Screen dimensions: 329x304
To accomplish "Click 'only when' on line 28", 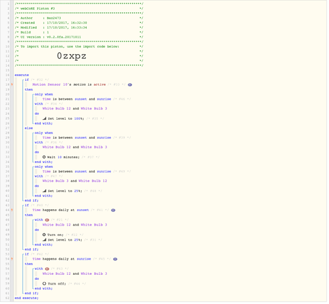I will (x=44, y=133).
